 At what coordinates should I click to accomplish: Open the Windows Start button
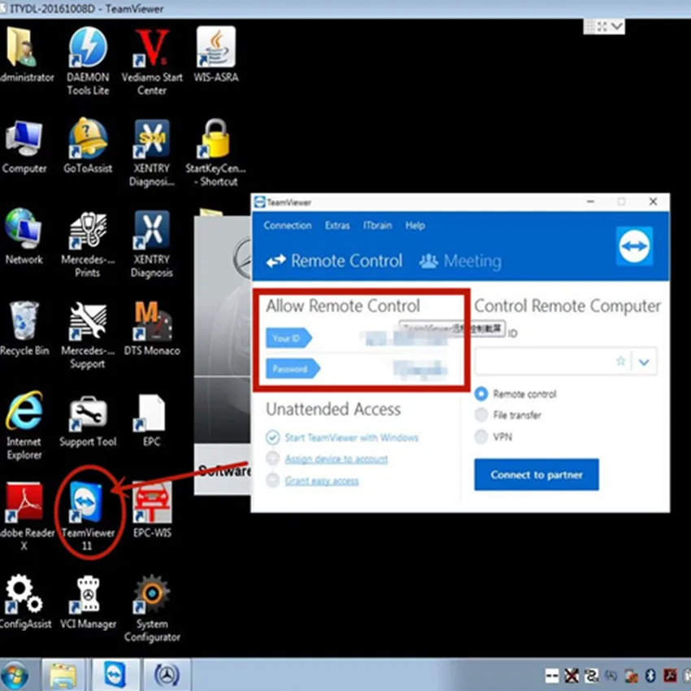click(x=15, y=676)
